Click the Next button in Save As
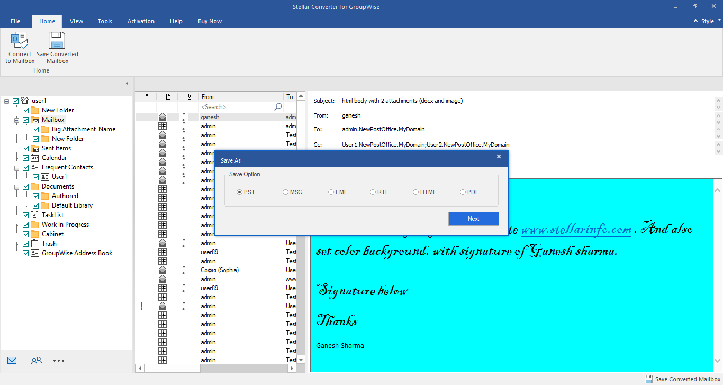The width and height of the screenshot is (723, 385). point(473,219)
